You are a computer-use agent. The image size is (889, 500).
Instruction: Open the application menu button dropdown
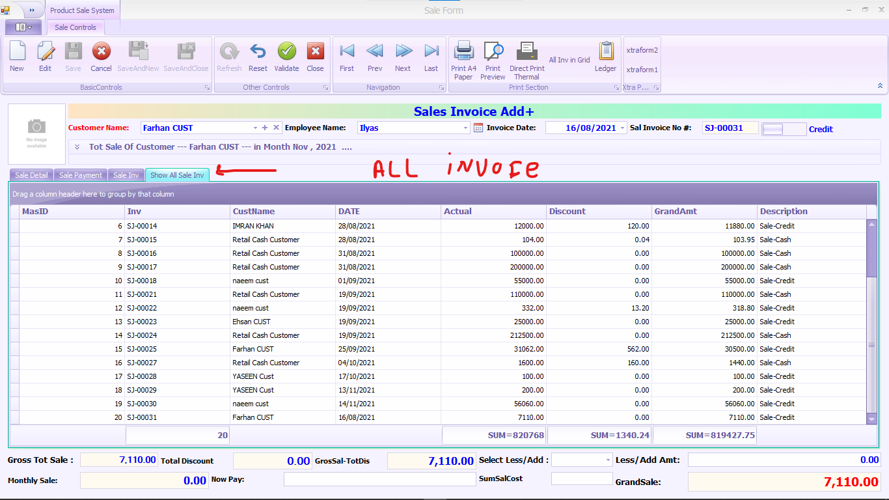[23, 27]
